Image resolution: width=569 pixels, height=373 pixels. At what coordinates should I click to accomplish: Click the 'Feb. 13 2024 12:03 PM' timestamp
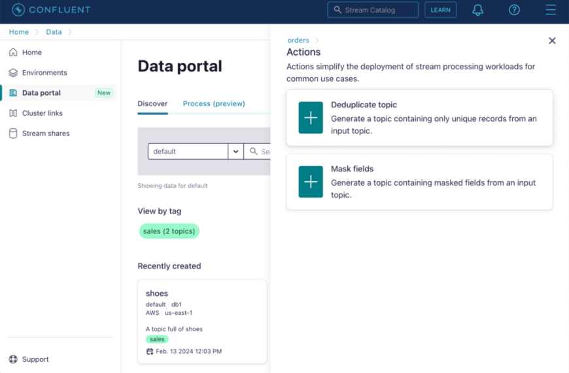189,351
